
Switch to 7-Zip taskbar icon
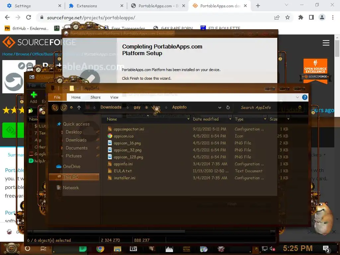pos(133,249)
